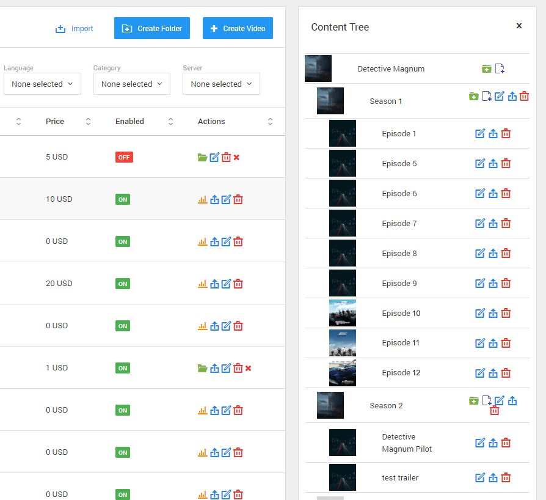Toggle the ON badge in 10 USD row
This screenshot has height=500, width=546.
click(123, 199)
